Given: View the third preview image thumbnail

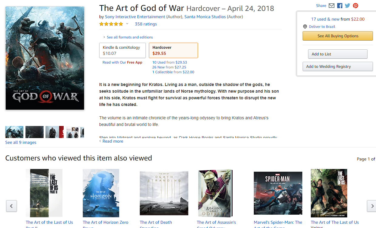Looking at the screenshot, I should [55, 132].
